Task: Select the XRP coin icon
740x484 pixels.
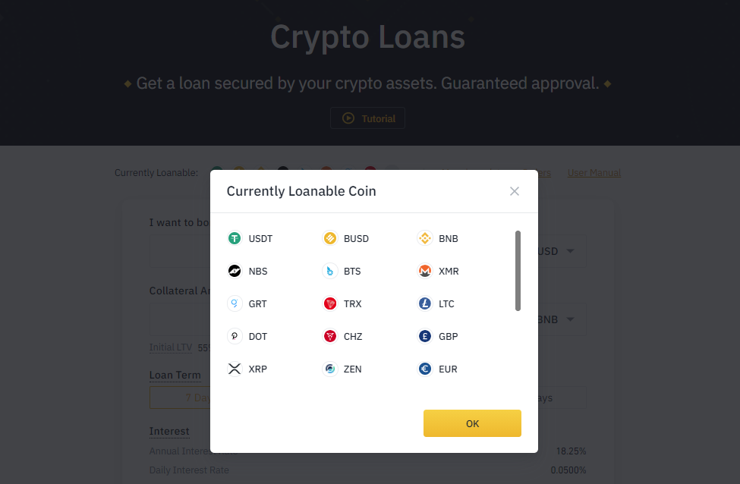Action: click(235, 369)
